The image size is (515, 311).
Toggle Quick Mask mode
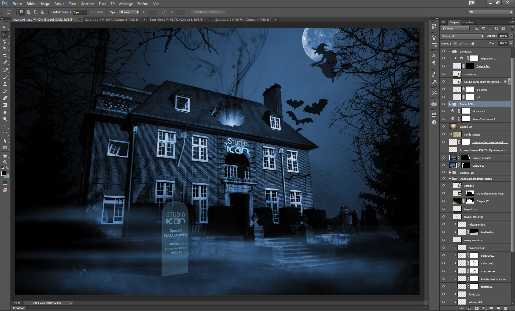pos(5,183)
